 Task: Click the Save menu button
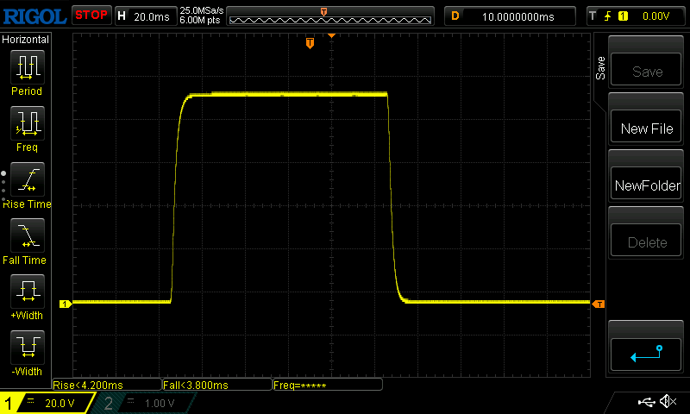[x=647, y=72]
